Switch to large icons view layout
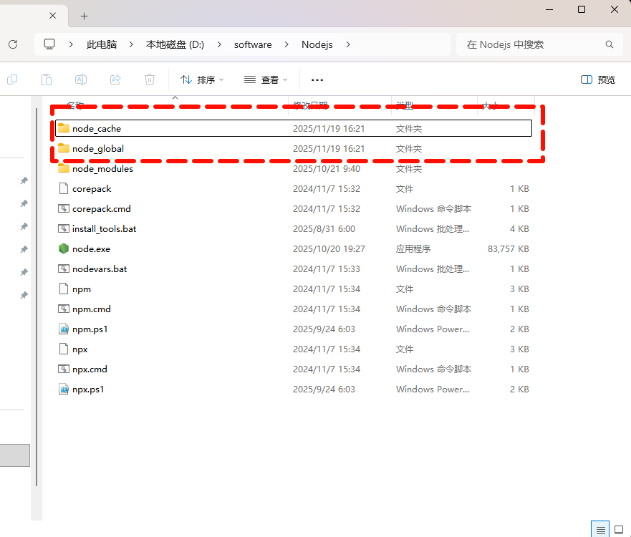The width and height of the screenshot is (631, 537). coord(619,530)
